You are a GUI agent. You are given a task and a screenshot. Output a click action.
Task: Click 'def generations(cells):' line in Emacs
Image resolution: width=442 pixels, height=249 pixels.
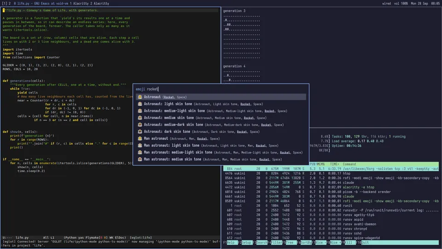click(x=23, y=81)
